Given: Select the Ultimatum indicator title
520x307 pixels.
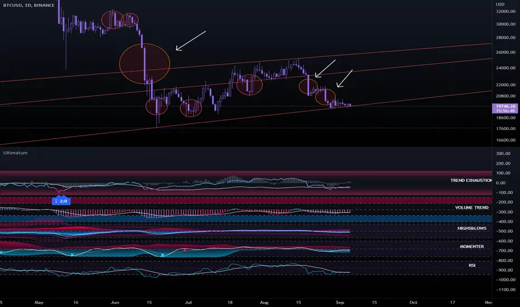Looking at the screenshot, I should click(15, 153).
